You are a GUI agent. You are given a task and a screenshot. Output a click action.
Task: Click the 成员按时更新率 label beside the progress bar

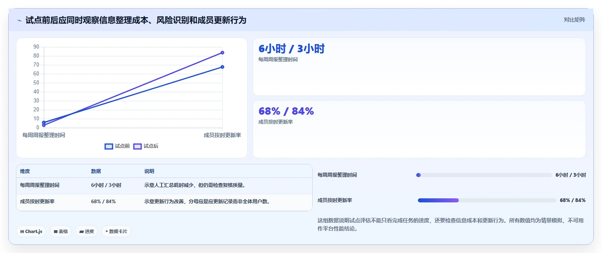click(x=335, y=200)
